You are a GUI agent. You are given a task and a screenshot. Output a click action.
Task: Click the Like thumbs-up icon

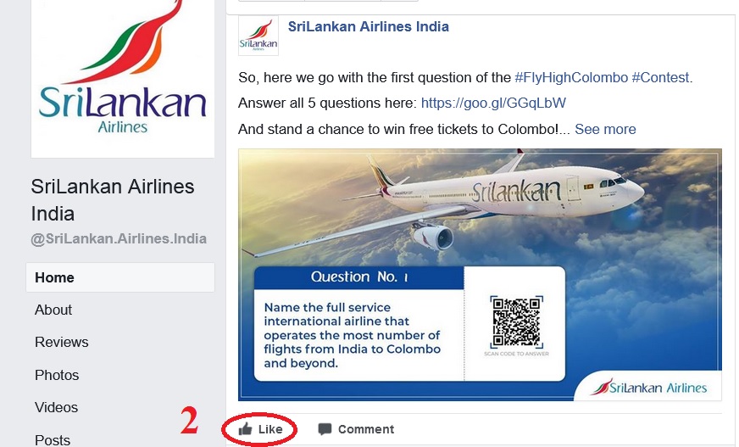click(x=245, y=428)
